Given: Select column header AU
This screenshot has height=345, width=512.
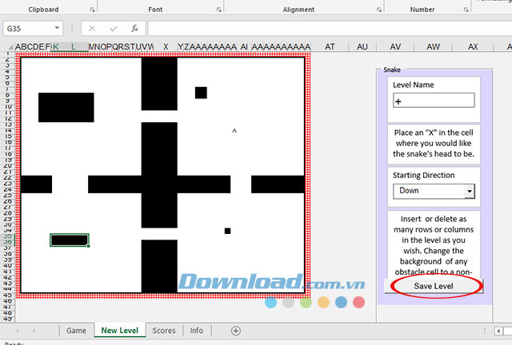Looking at the screenshot, I should click(362, 47).
